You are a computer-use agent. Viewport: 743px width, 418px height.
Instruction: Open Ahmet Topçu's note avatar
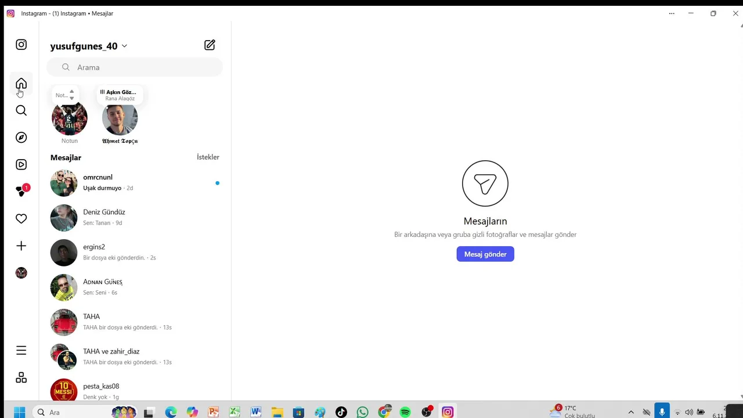(x=120, y=118)
